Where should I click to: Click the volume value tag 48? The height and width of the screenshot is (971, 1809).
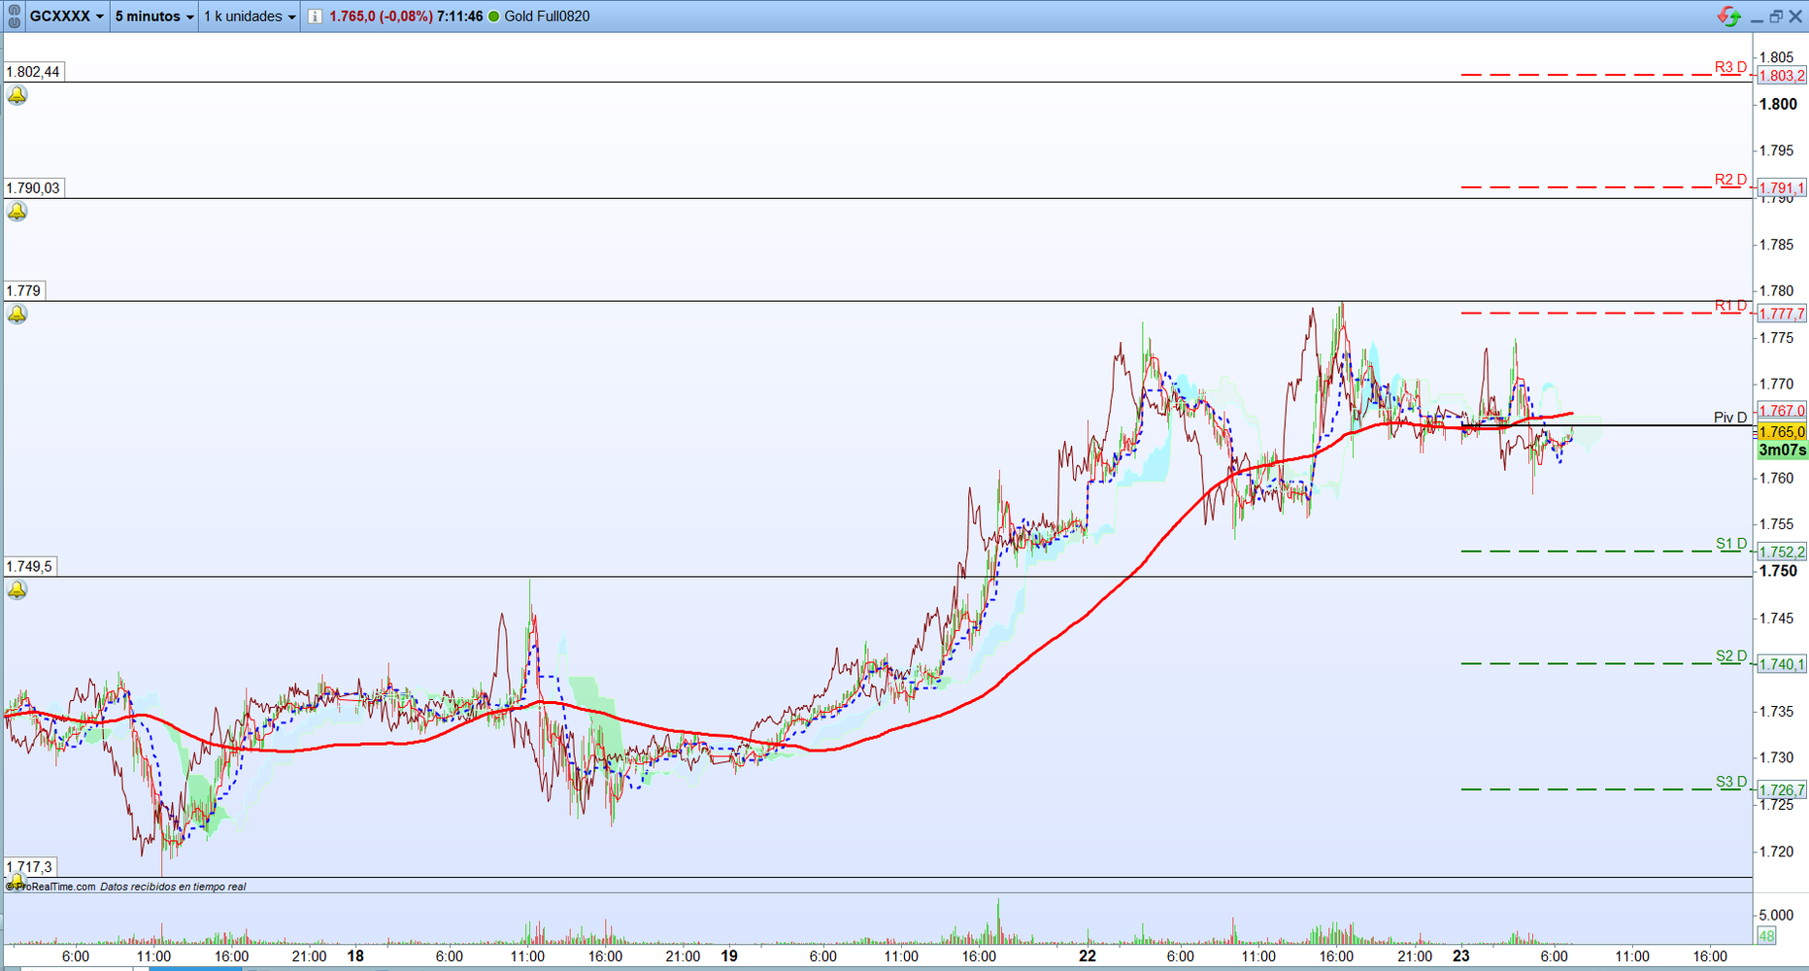[1766, 936]
